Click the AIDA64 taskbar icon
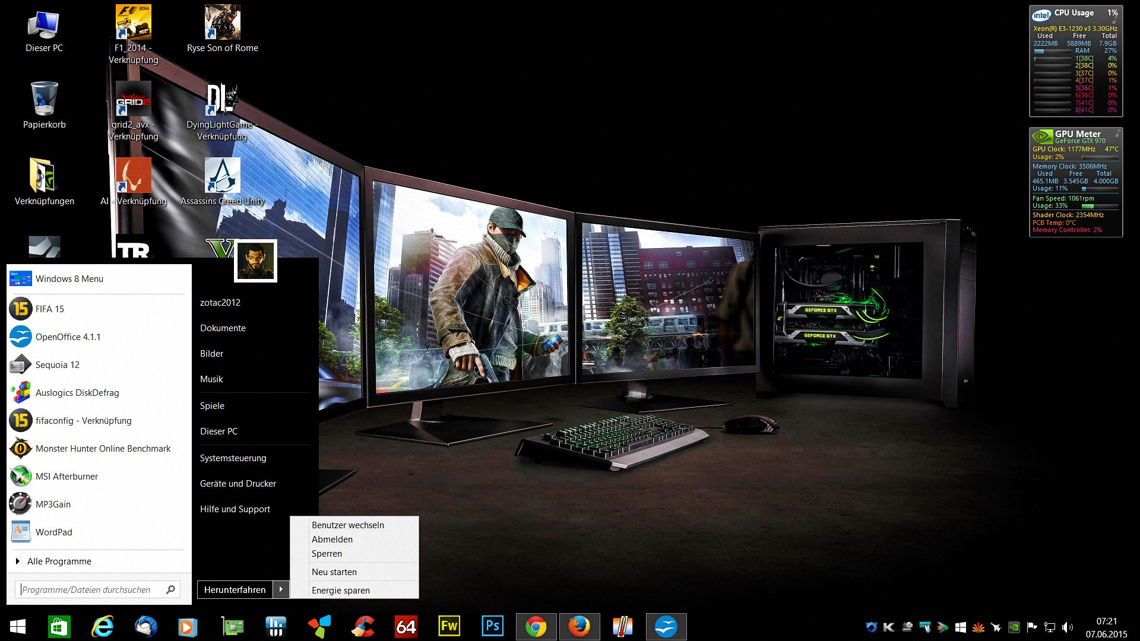The image size is (1140, 641). (406, 627)
